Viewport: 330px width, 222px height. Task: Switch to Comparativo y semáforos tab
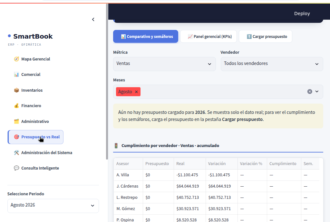(146, 37)
